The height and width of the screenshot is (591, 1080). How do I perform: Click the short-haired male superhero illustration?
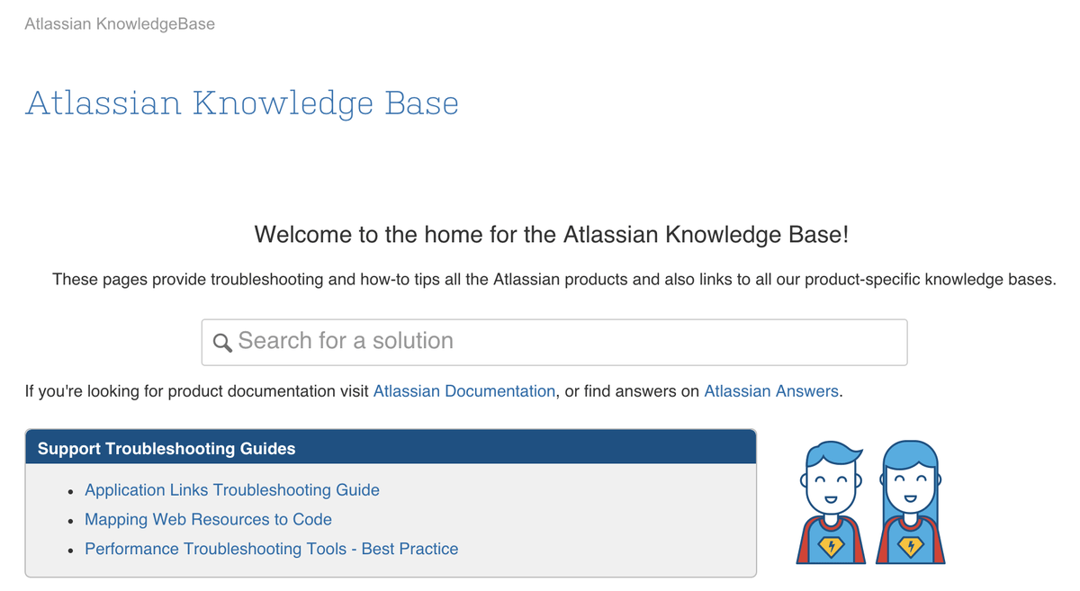(x=830, y=503)
